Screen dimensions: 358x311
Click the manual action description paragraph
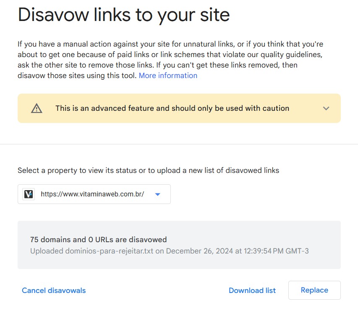170,60
